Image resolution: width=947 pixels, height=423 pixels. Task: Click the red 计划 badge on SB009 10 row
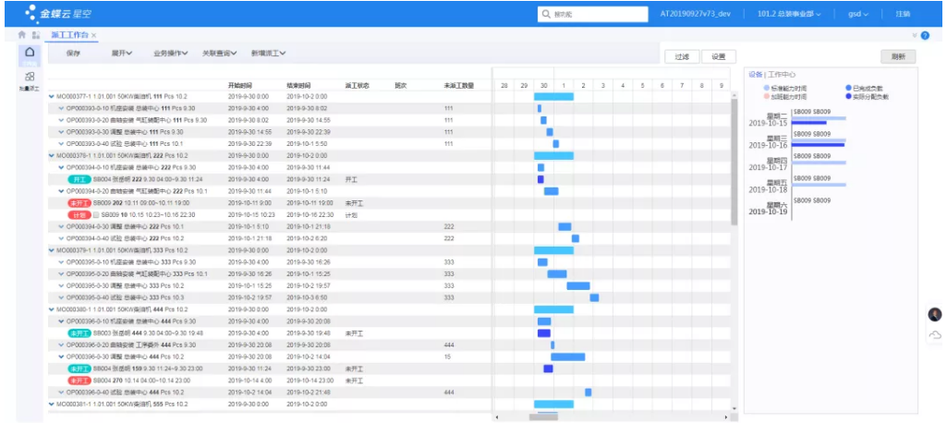click(x=79, y=215)
